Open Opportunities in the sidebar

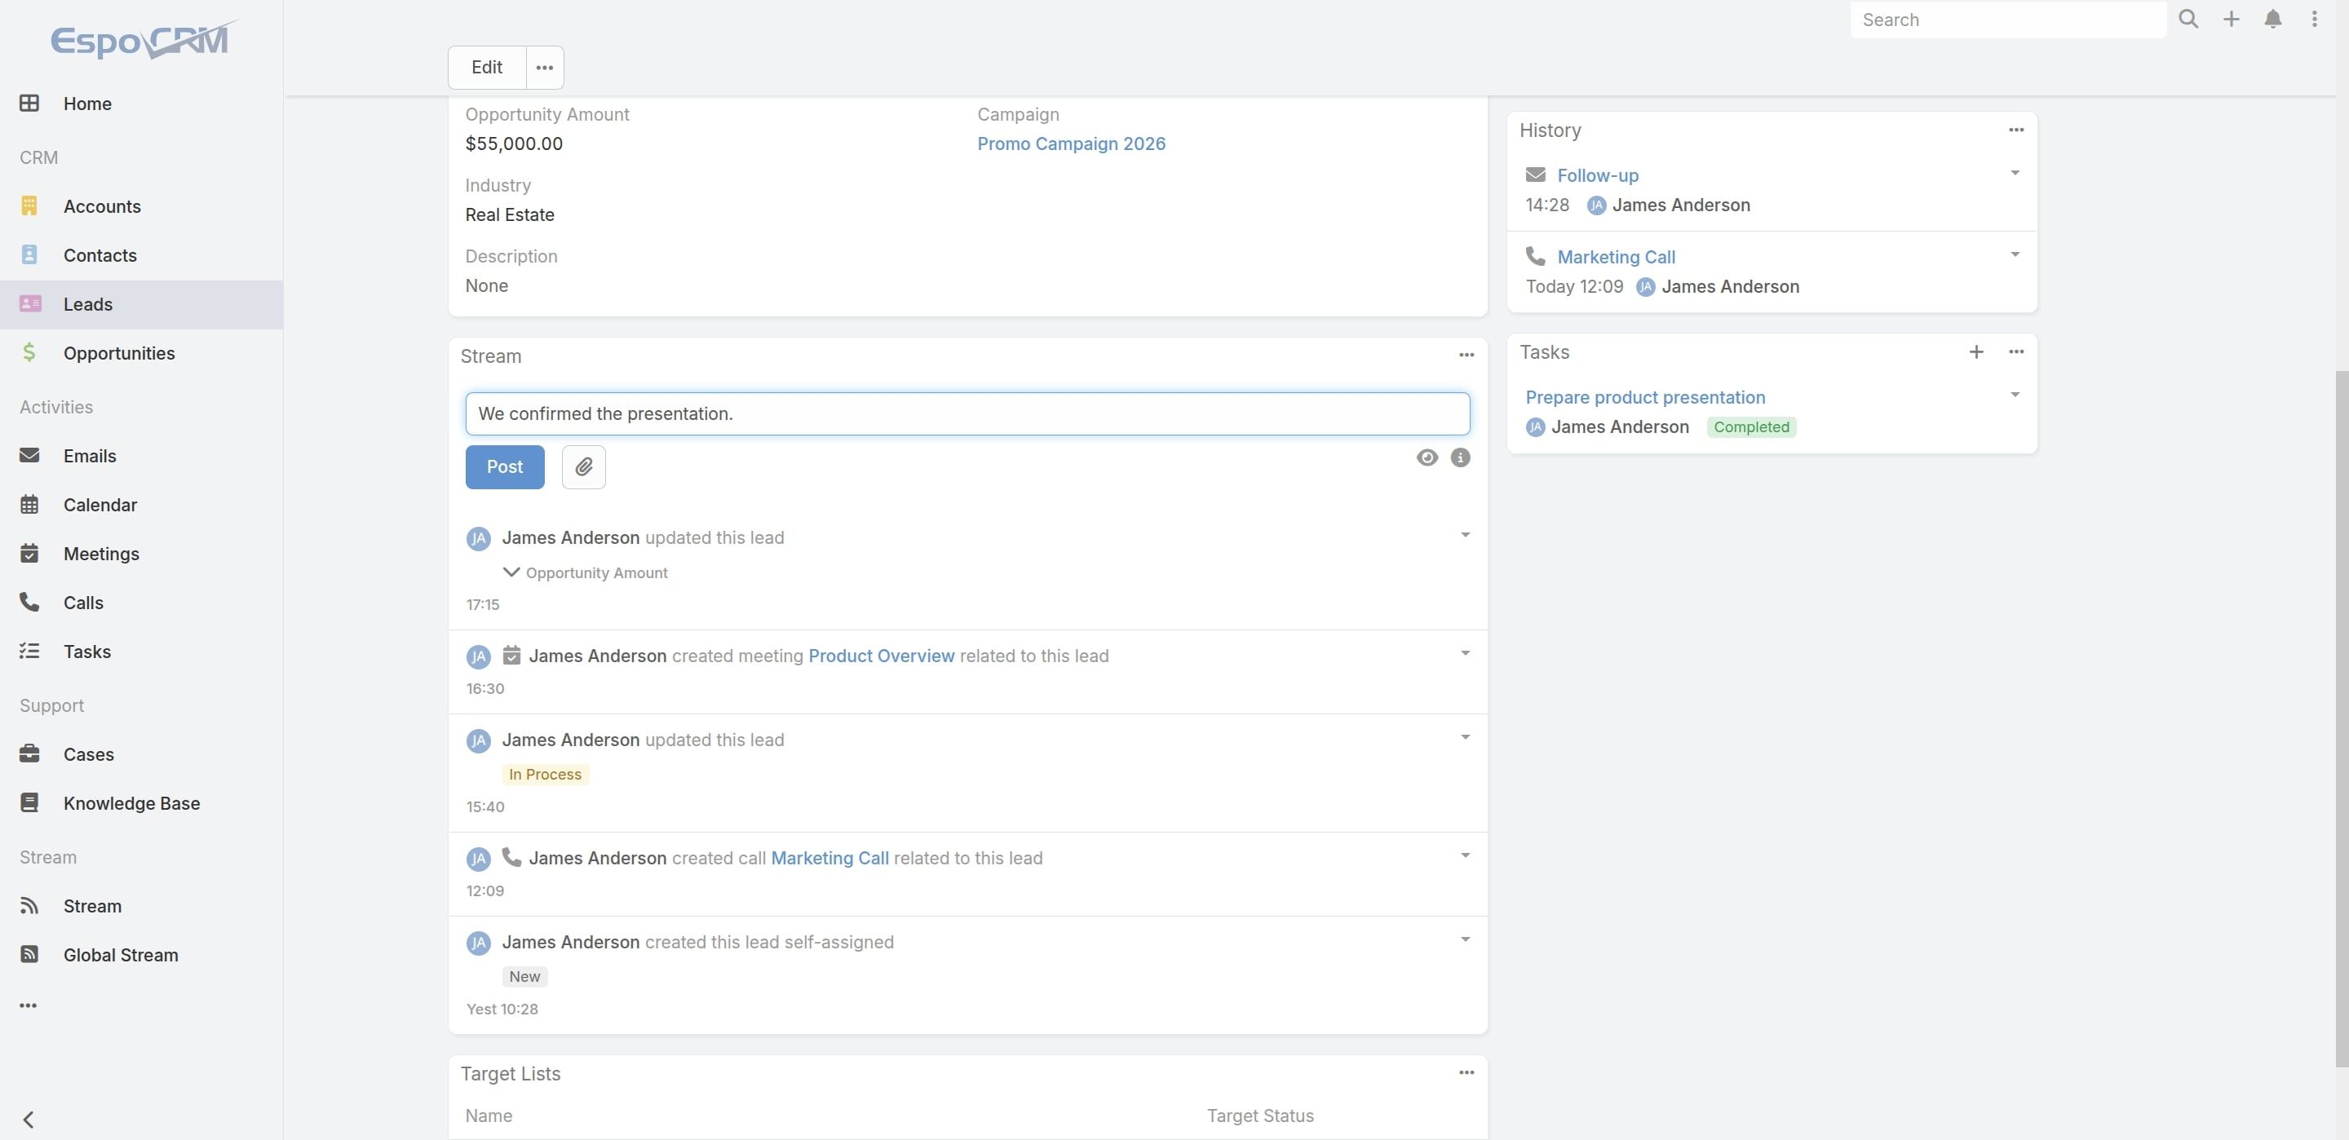[141, 354]
